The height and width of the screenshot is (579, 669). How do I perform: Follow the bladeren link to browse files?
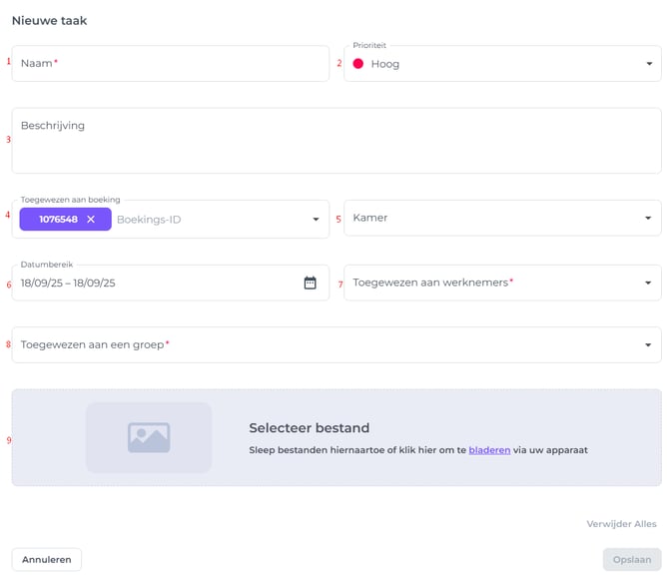[489, 450]
